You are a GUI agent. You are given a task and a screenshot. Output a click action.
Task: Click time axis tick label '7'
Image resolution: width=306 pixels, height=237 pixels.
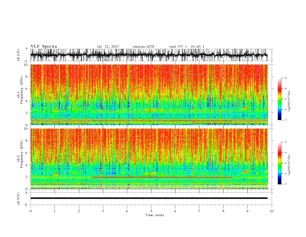click(199, 211)
